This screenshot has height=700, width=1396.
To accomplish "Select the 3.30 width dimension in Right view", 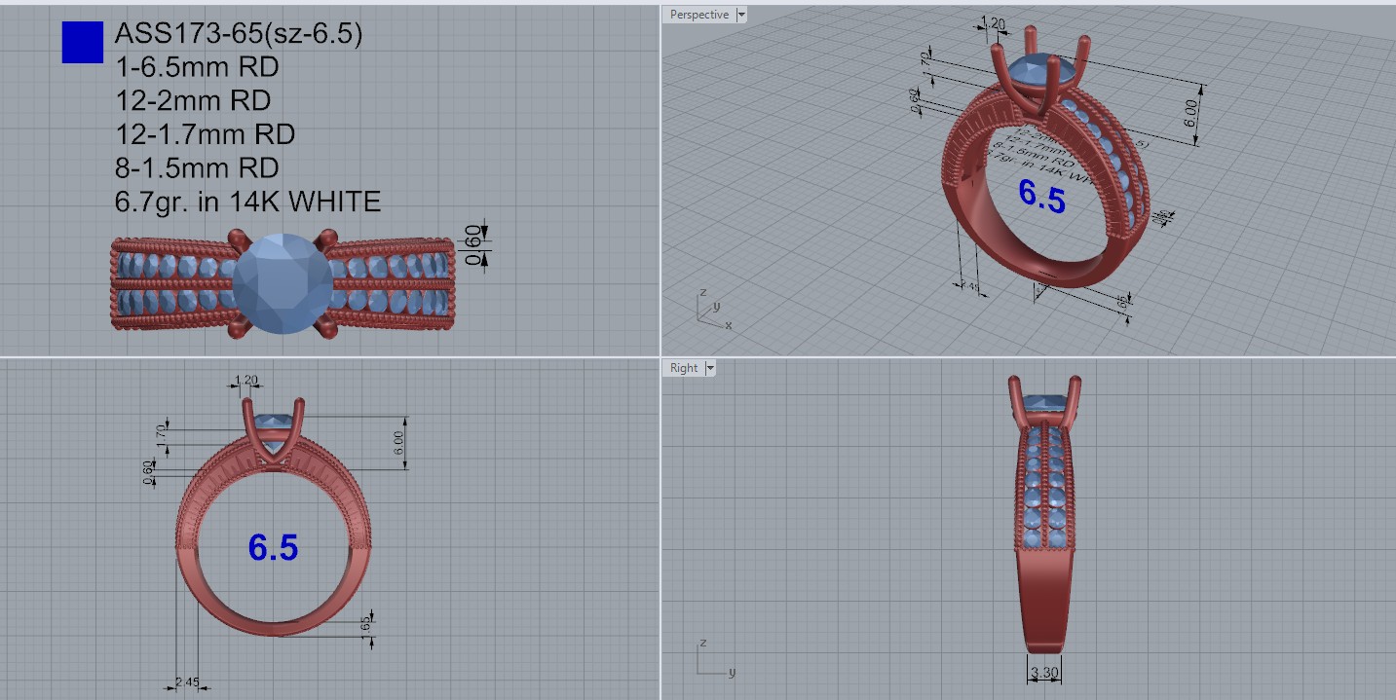I will [x=1044, y=672].
